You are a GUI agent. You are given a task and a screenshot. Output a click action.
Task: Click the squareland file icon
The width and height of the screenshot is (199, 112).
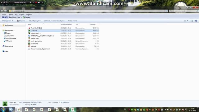tap(29, 44)
